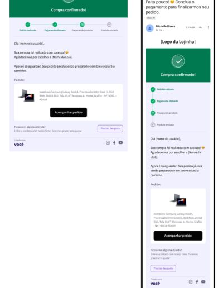223x288 pixels.
Task: Expand the 'to me' recipient details arrow
Action: (x=164, y=30)
